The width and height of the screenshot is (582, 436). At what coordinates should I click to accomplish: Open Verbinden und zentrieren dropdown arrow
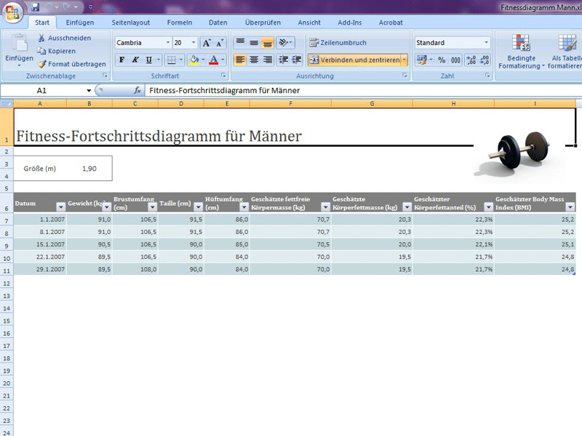404,60
